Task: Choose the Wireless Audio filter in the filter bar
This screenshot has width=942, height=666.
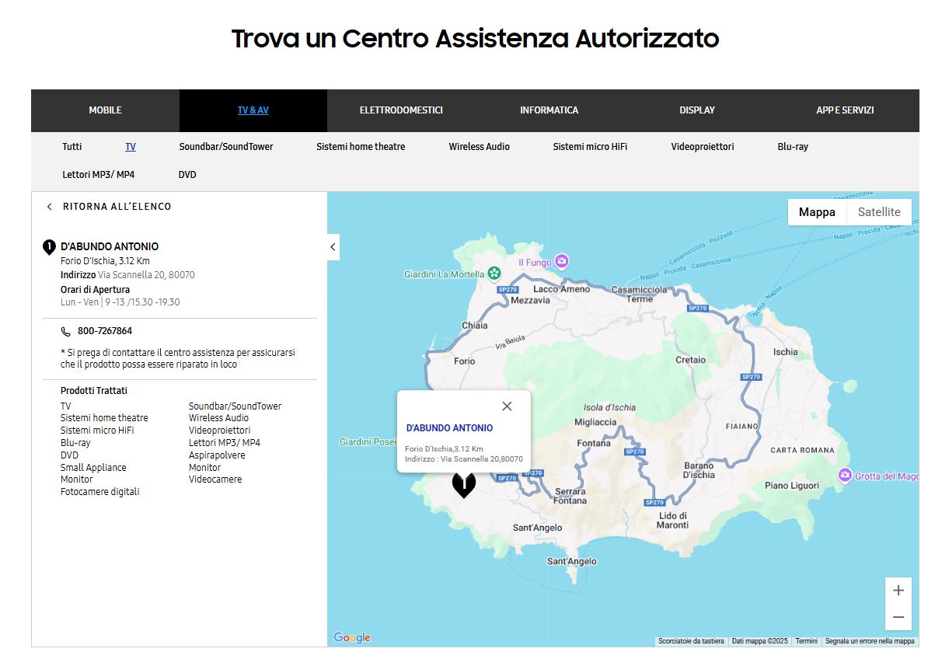Action: point(480,147)
